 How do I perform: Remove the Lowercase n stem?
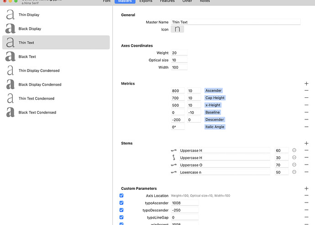pyautogui.click(x=306, y=172)
